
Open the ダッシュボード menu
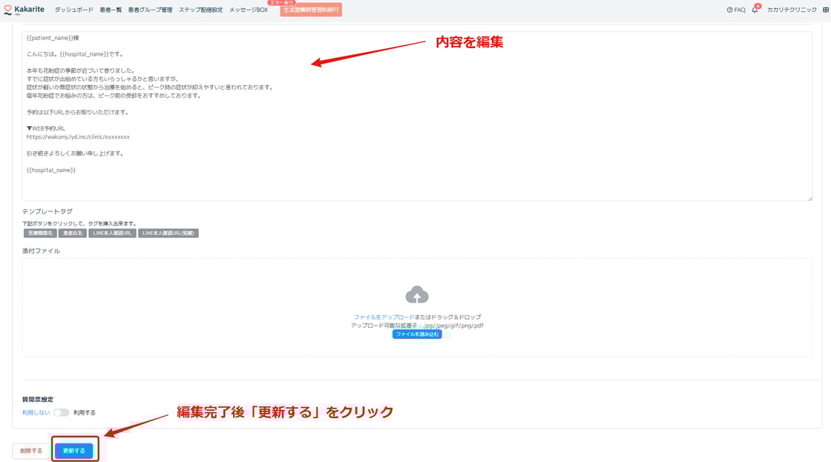73,10
